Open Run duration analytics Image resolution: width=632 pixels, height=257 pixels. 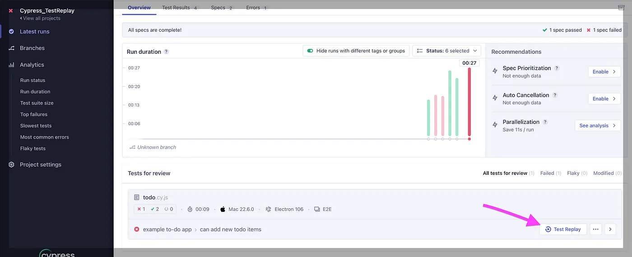click(x=35, y=92)
